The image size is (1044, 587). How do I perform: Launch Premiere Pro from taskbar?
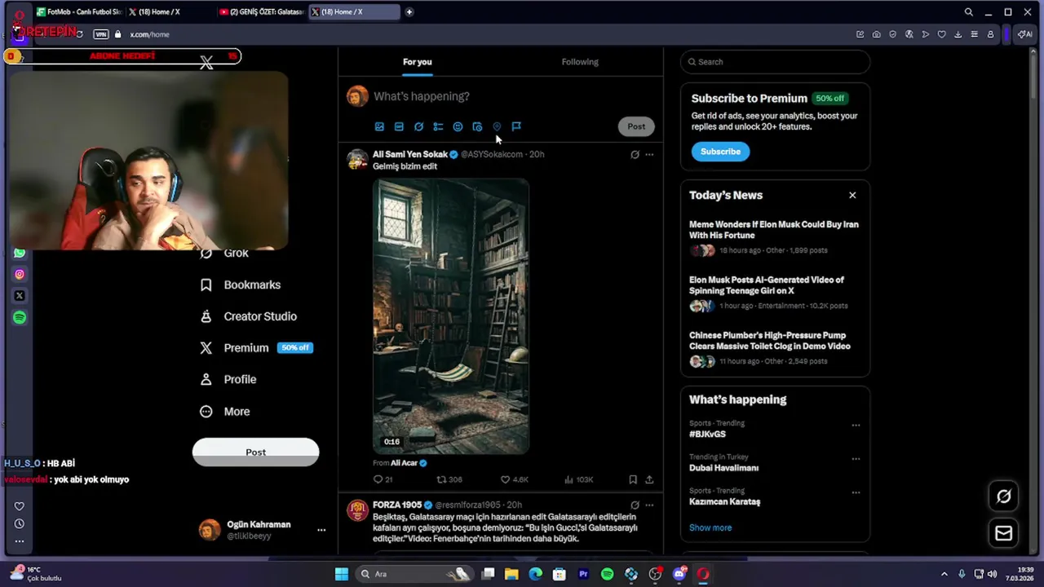point(583,574)
